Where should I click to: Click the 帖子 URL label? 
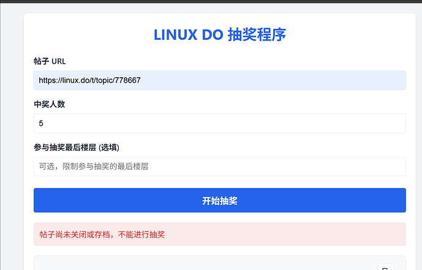[50, 61]
